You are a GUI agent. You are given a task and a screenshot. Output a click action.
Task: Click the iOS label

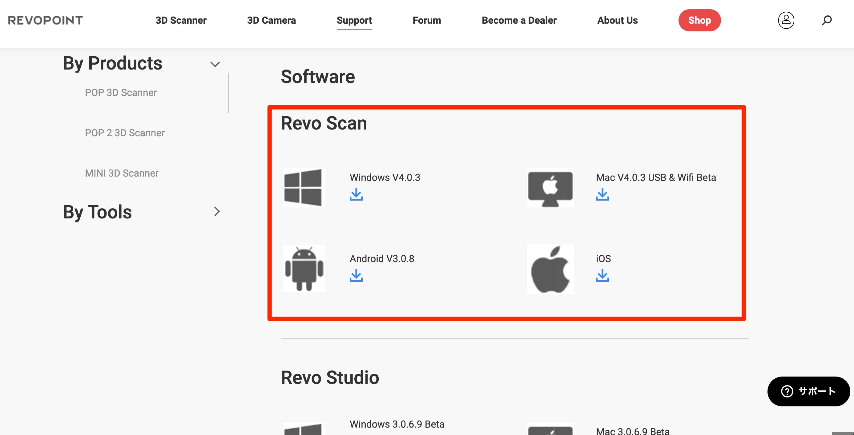tap(603, 259)
